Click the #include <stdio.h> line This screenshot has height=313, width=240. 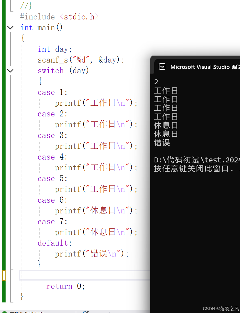59,17
